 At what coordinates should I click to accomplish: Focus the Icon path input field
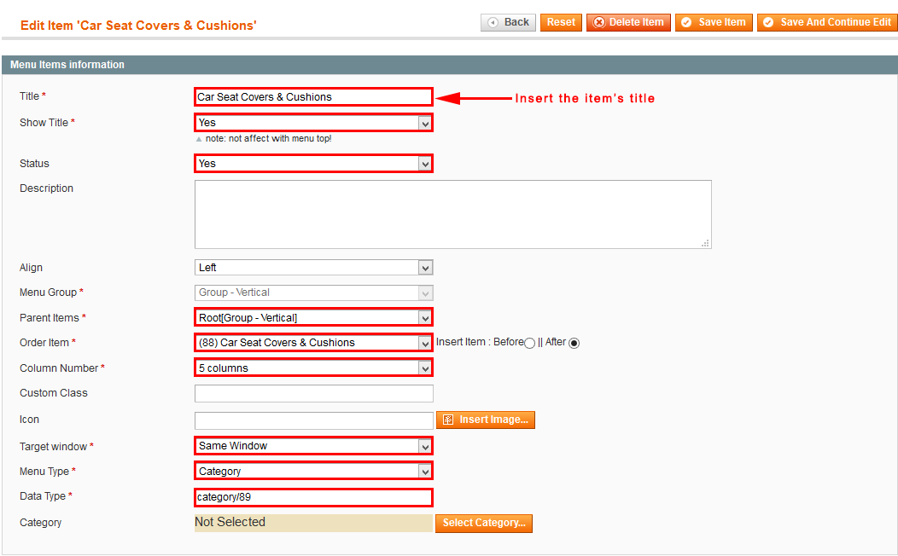pyautogui.click(x=314, y=420)
